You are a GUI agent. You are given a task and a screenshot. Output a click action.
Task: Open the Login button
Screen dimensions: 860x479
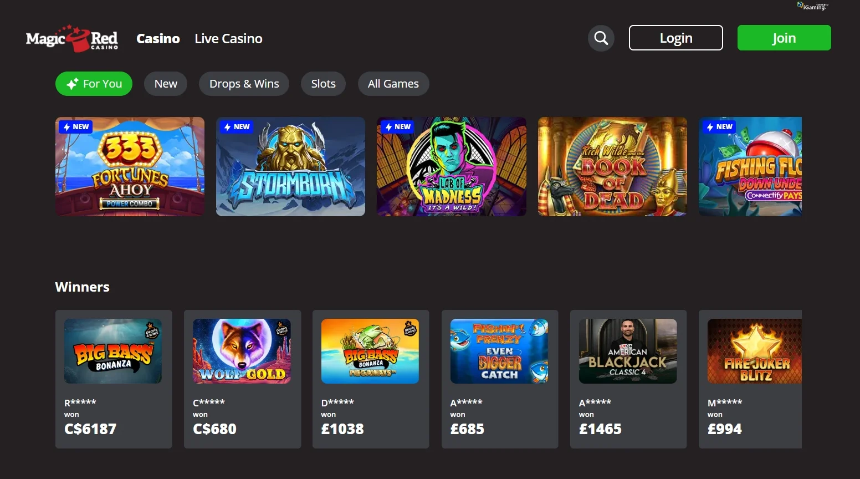675,38
